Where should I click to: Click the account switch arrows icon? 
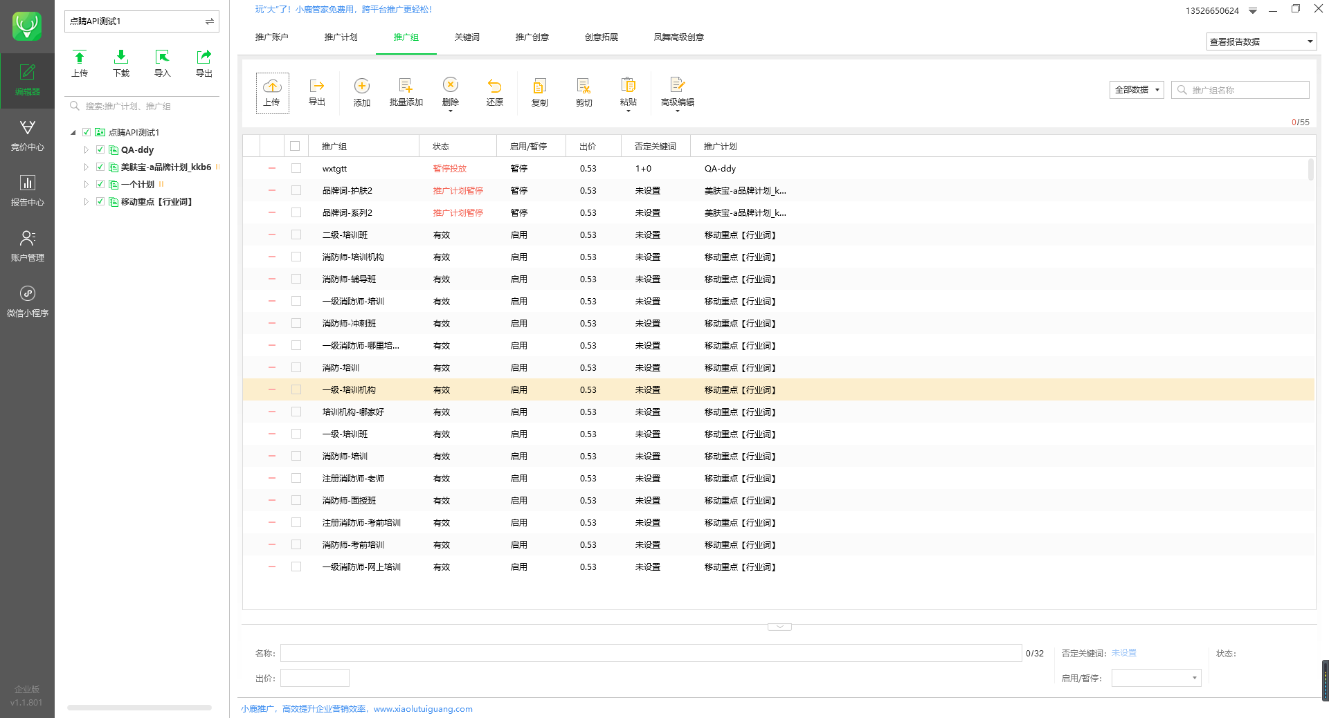(x=209, y=21)
